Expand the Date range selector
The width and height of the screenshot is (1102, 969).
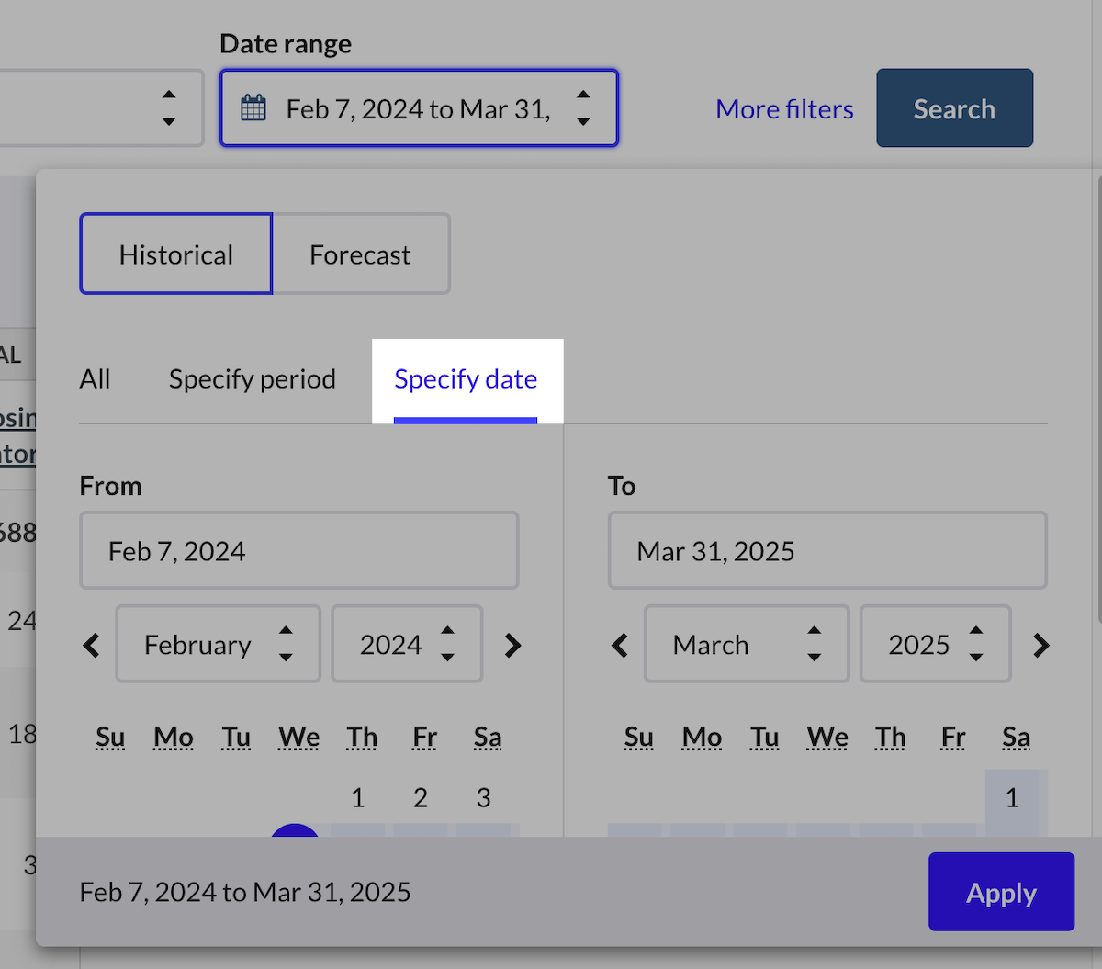419,108
